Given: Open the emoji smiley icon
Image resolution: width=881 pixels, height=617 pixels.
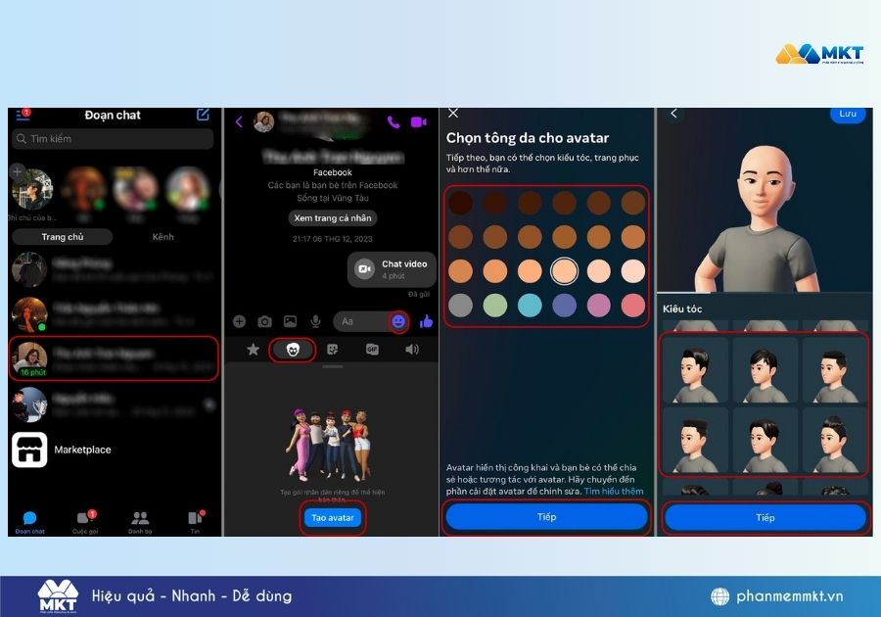Looking at the screenshot, I should (398, 321).
